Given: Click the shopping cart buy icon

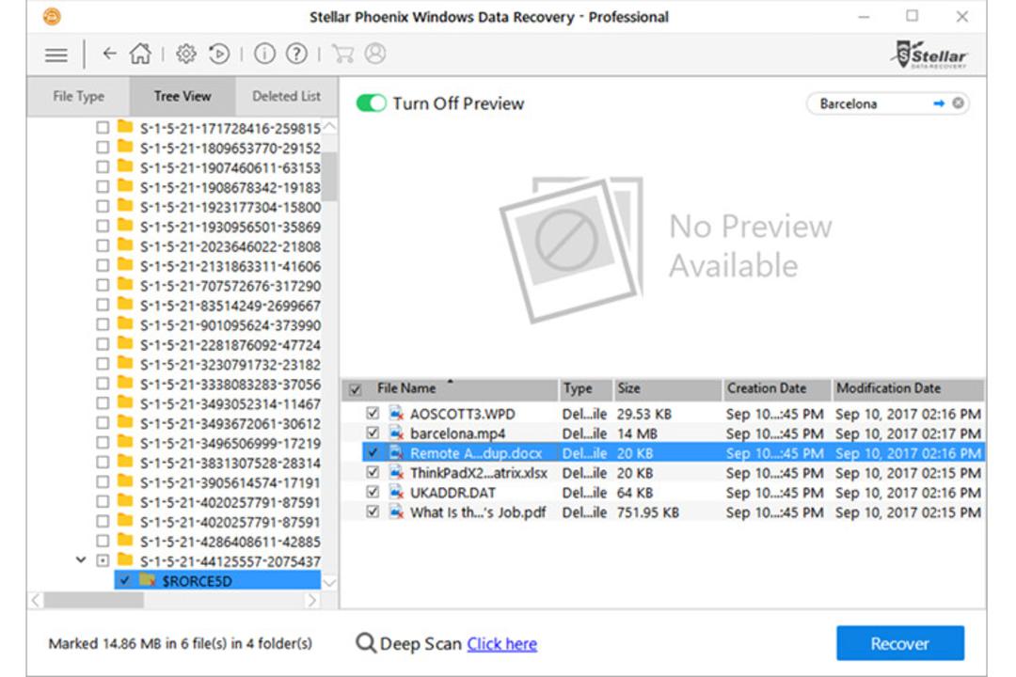Looking at the screenshot, I should 342,54.
